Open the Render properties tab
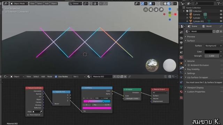 click(181, 38)
